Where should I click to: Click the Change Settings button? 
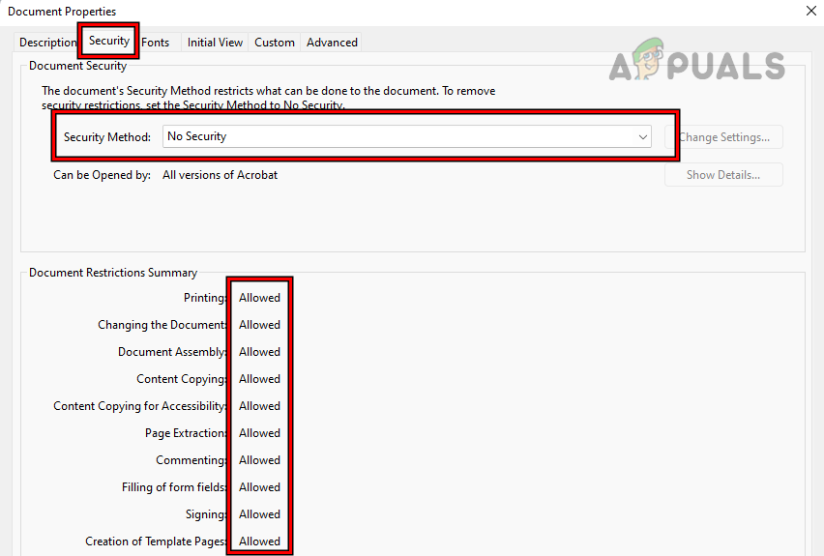(x=723, y=137)
